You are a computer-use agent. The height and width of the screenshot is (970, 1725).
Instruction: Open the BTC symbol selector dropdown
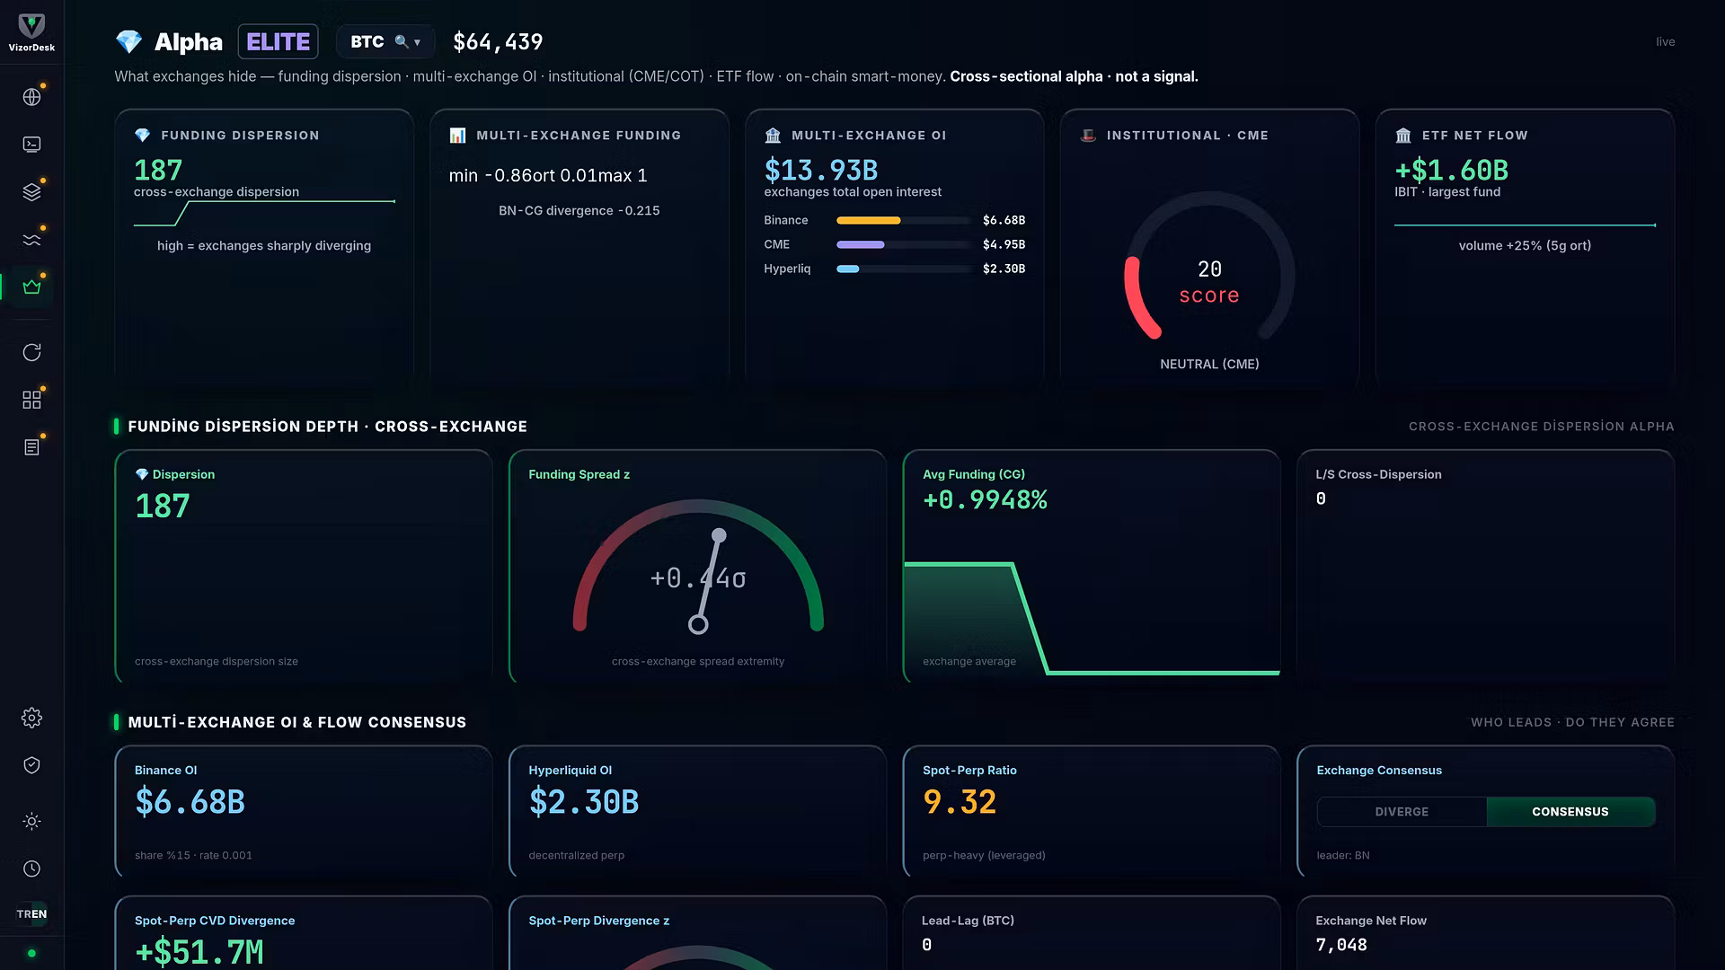tap(385, 41)
